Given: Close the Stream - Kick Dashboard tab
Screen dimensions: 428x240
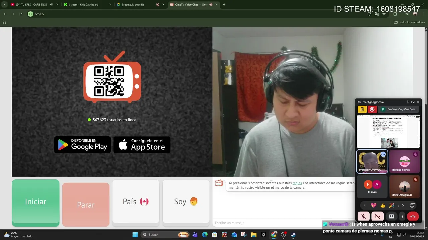Looking at the screenshot, I should [110, 5].
